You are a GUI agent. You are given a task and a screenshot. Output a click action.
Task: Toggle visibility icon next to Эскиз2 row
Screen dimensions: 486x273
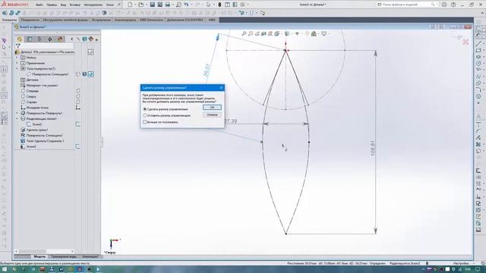pos(77,124)
